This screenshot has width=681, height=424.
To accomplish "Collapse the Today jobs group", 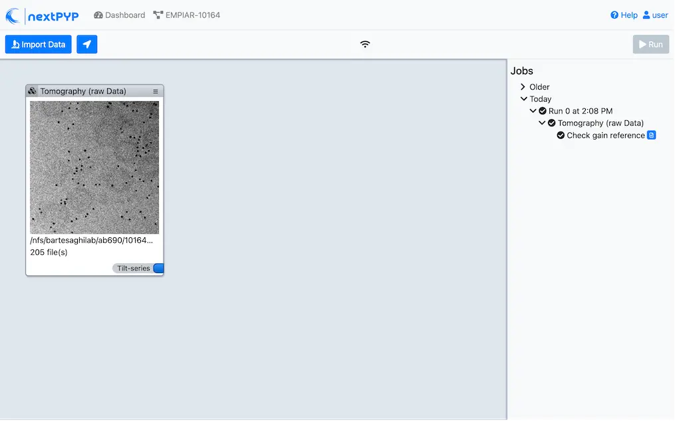I will [524, 99].
